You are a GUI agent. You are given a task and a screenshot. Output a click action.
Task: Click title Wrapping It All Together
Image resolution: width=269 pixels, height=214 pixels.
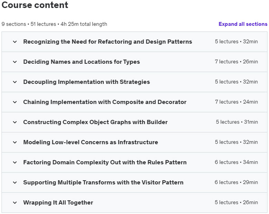[x=58, y=203]
